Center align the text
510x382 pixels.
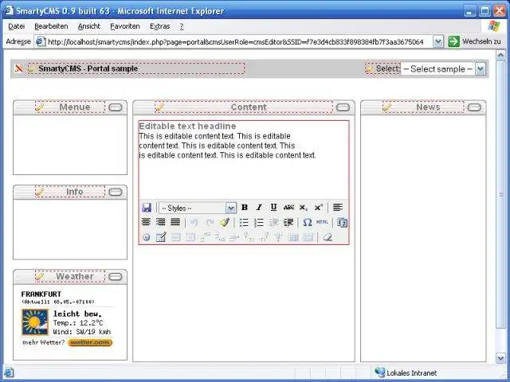[146, 222]
